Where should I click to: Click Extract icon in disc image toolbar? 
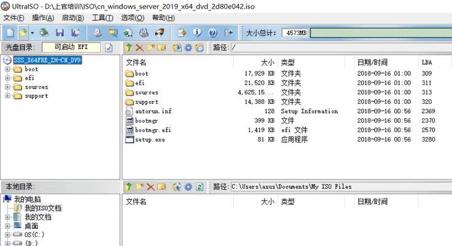(x=177, y=47)
